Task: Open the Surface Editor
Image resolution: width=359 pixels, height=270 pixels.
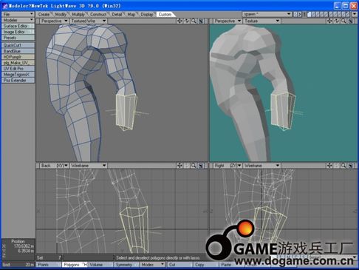Action: point(18,26)
